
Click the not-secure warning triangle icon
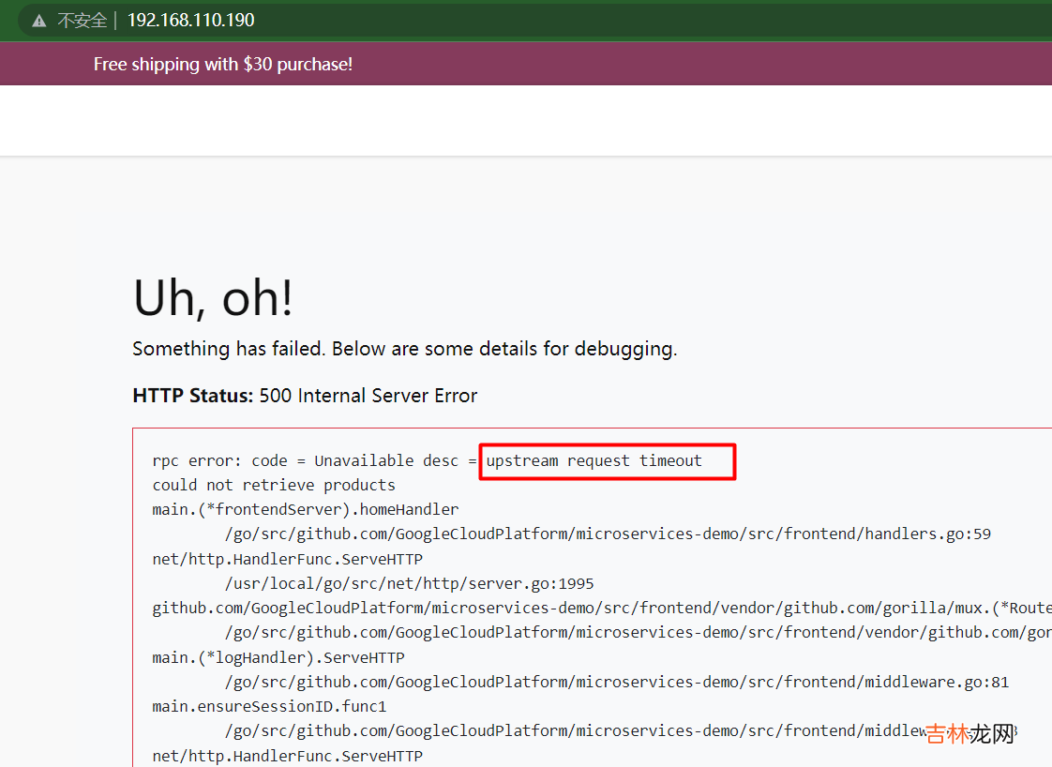[39, 21]
